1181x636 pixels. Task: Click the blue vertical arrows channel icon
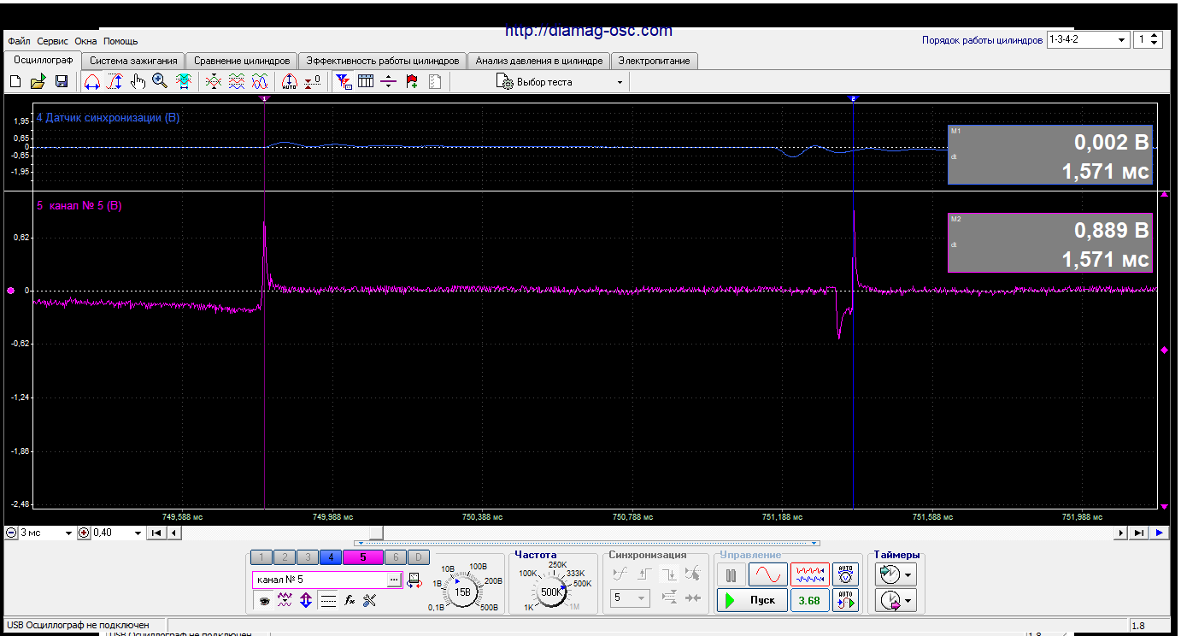(x=306, y=601)
